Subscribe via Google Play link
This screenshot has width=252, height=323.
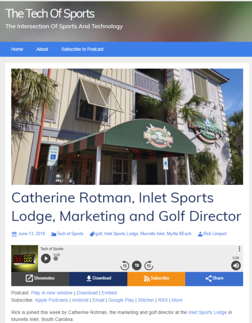pos(121,300)
